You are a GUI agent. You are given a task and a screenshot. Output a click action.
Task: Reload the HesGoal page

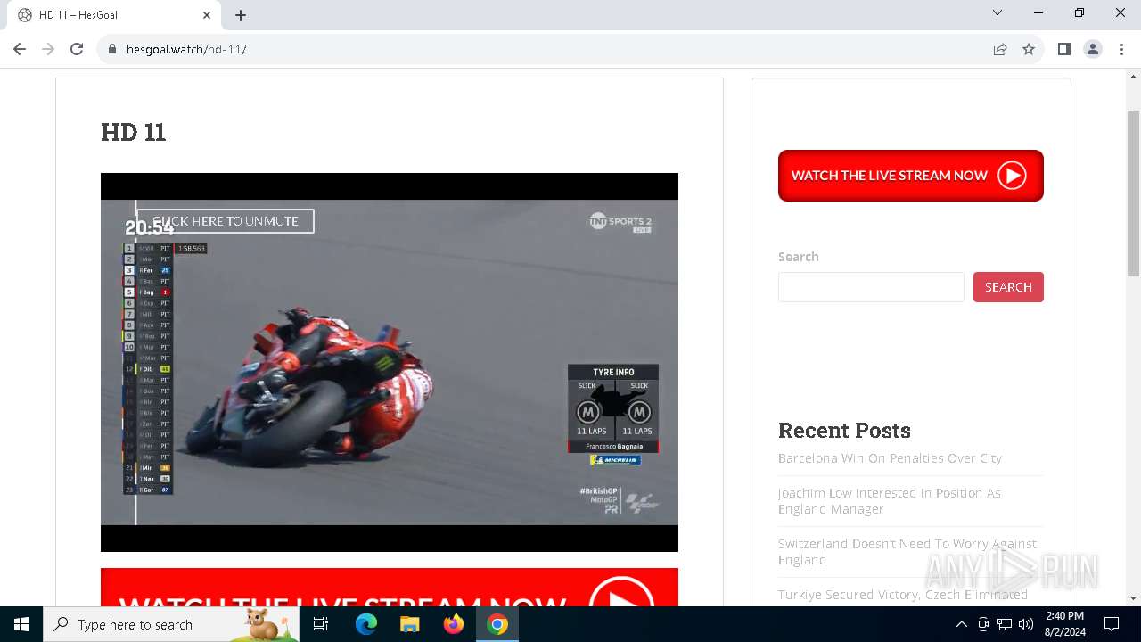pyautogui.click(x=77, y=49)
